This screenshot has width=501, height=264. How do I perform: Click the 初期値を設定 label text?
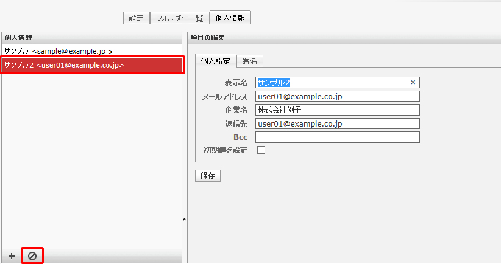225,150
